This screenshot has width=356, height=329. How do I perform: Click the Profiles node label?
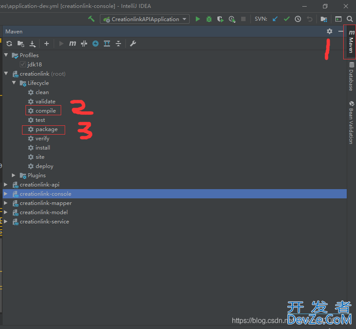point(29,55)
